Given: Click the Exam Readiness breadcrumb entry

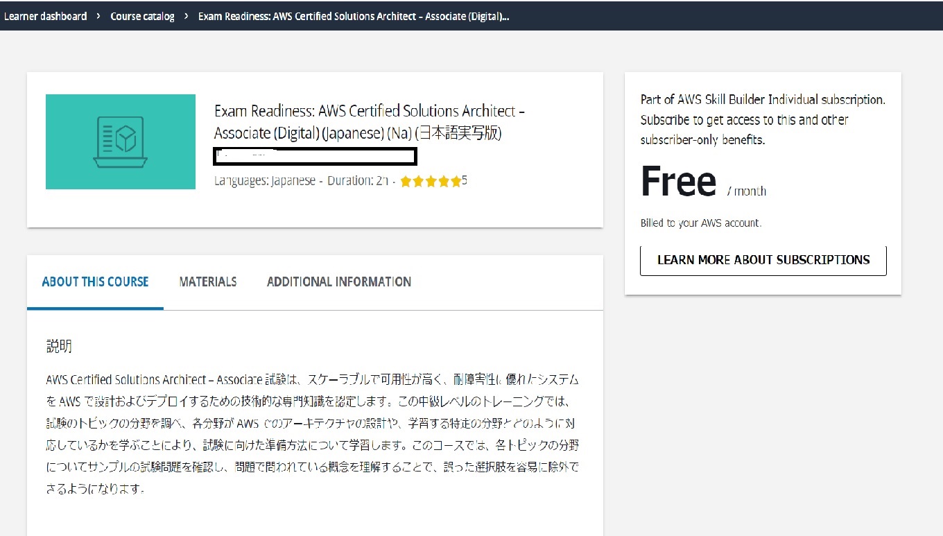Looking at the screenshot, I should tap(354, 16).
